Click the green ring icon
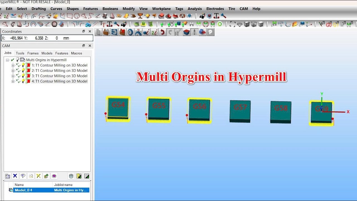Image resolution: width=357 pixels, height=201 pixels. [x=220, y=24]
